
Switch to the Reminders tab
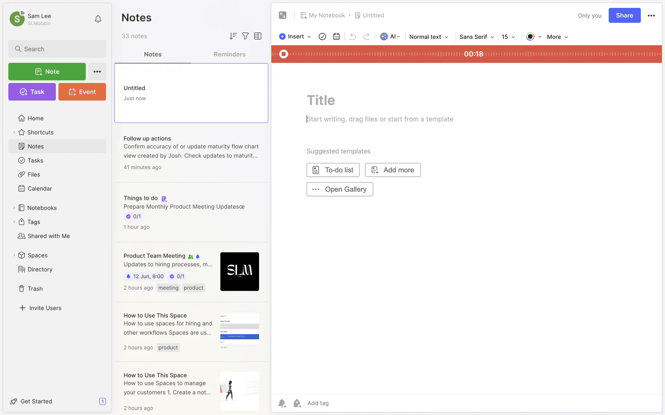coord(229,54)
